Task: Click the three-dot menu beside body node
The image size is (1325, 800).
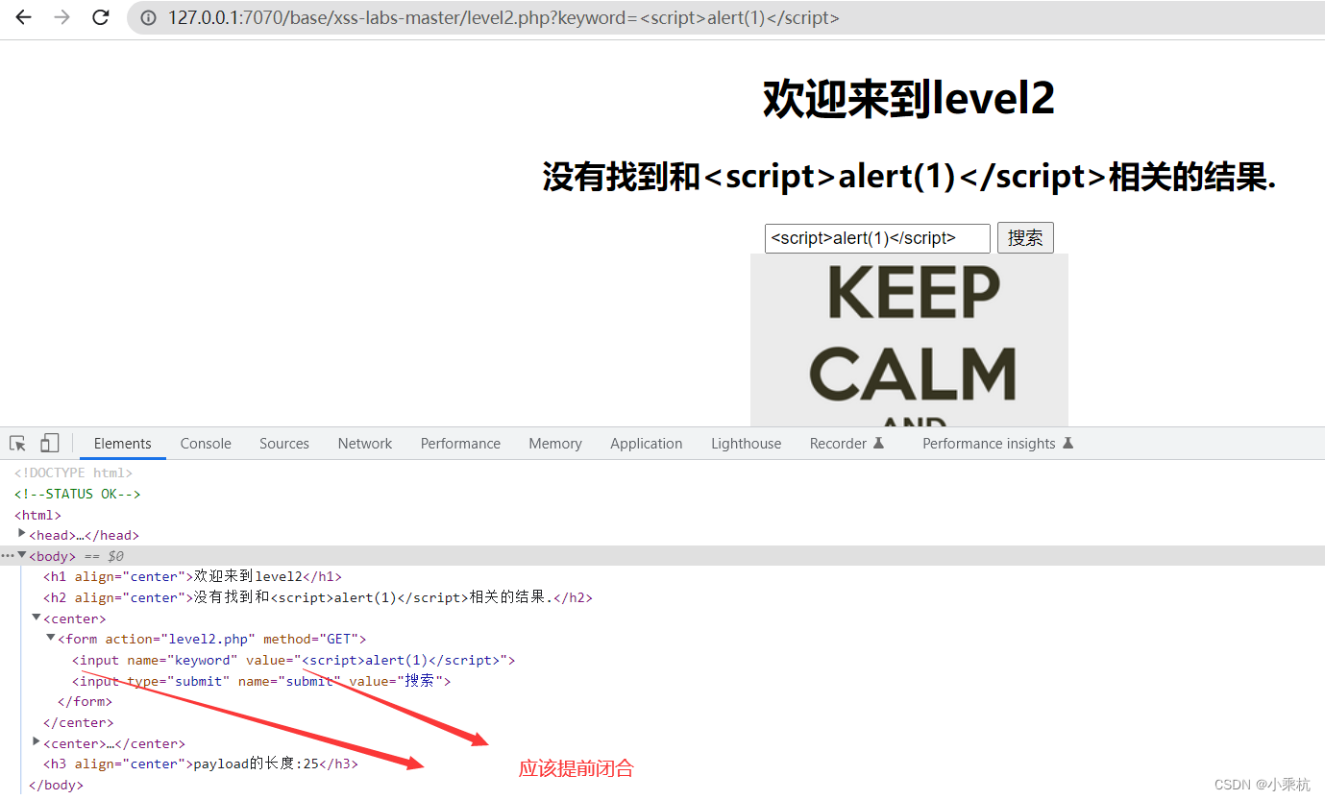Action: click(x=8, y=556)
